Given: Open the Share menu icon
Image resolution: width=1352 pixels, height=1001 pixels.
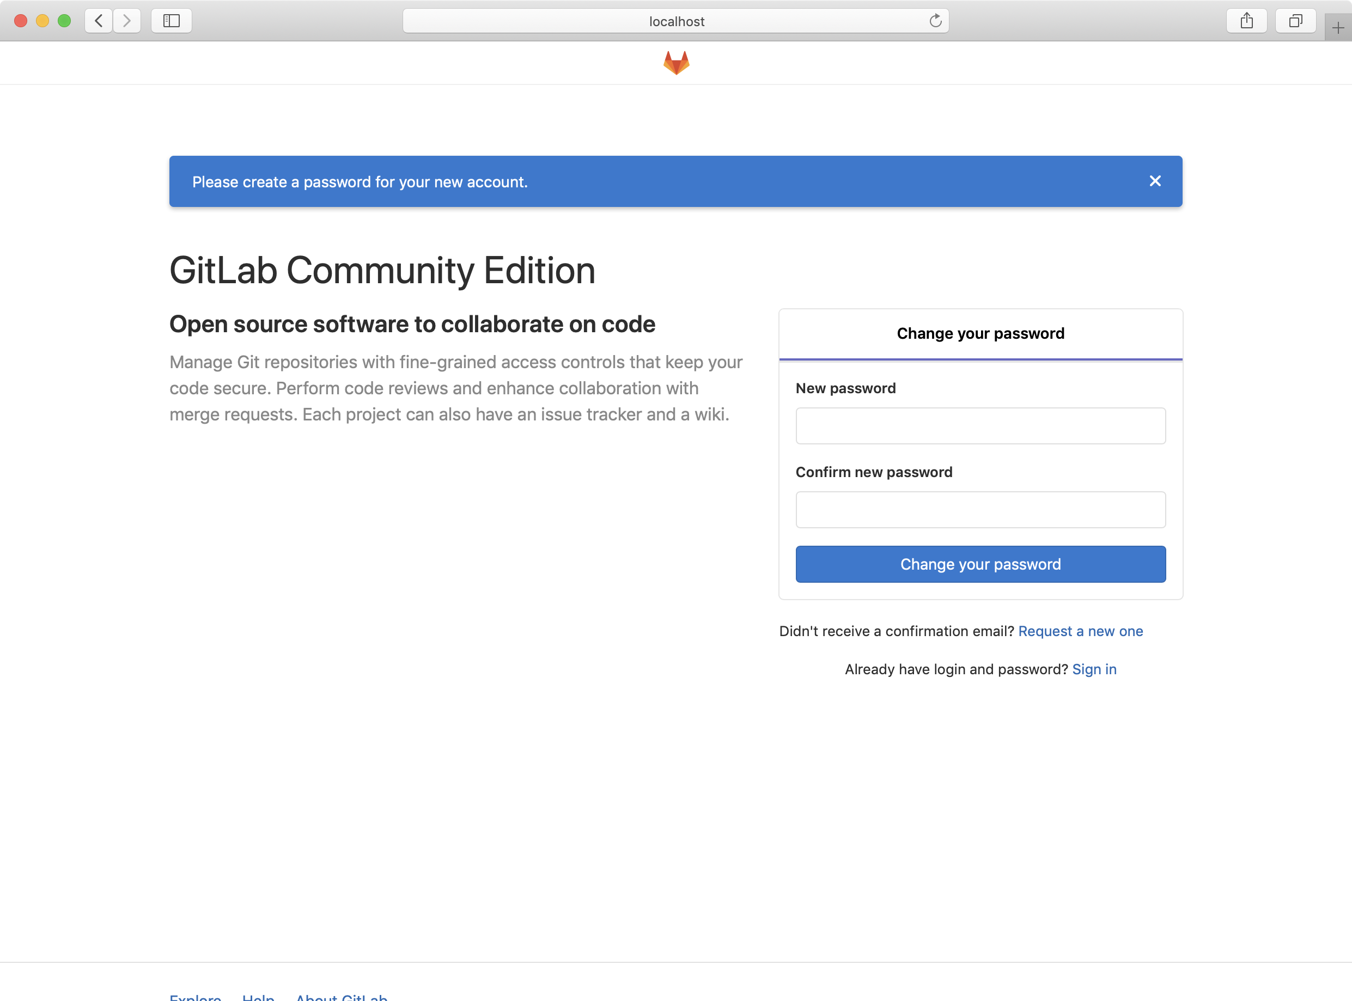Looking at the screenshot, I should [x=1246, y=21].
